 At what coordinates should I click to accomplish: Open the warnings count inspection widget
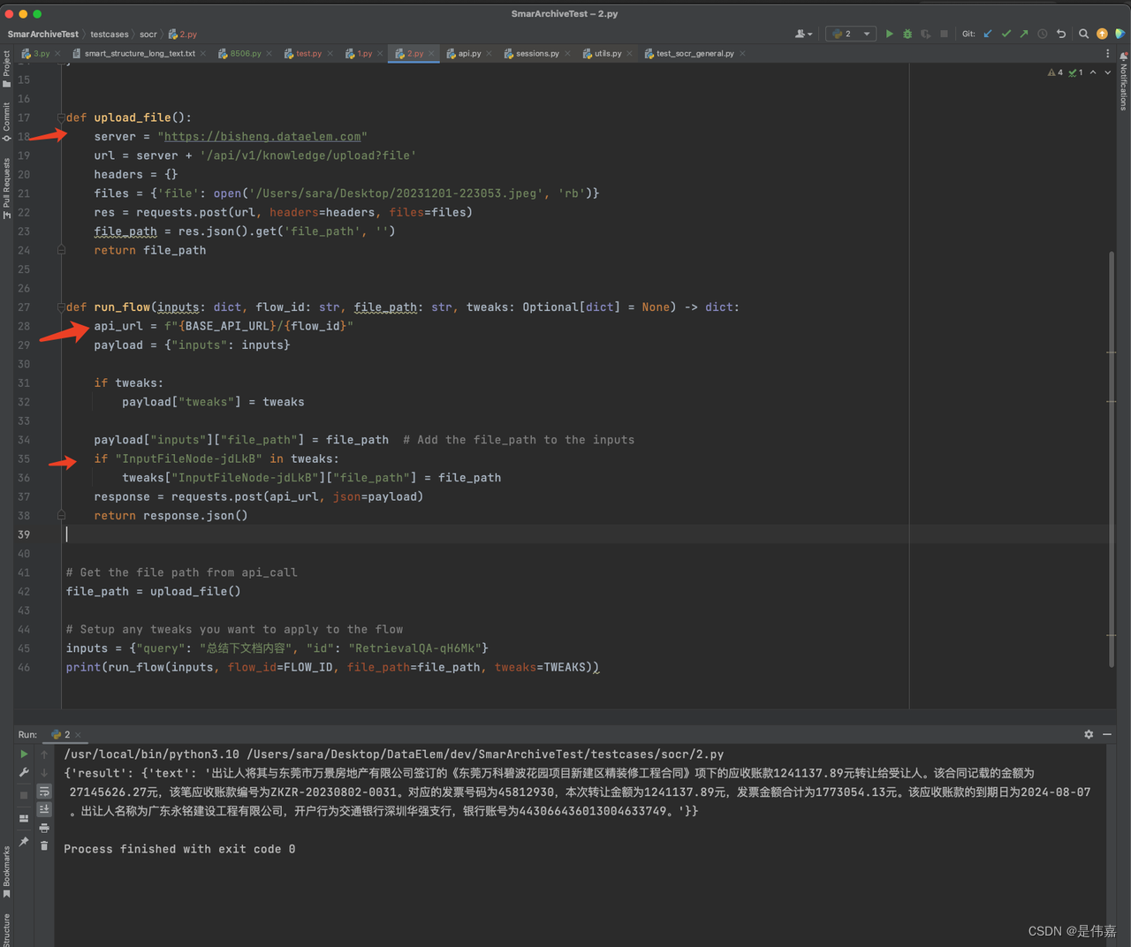tap(1055, 72)
